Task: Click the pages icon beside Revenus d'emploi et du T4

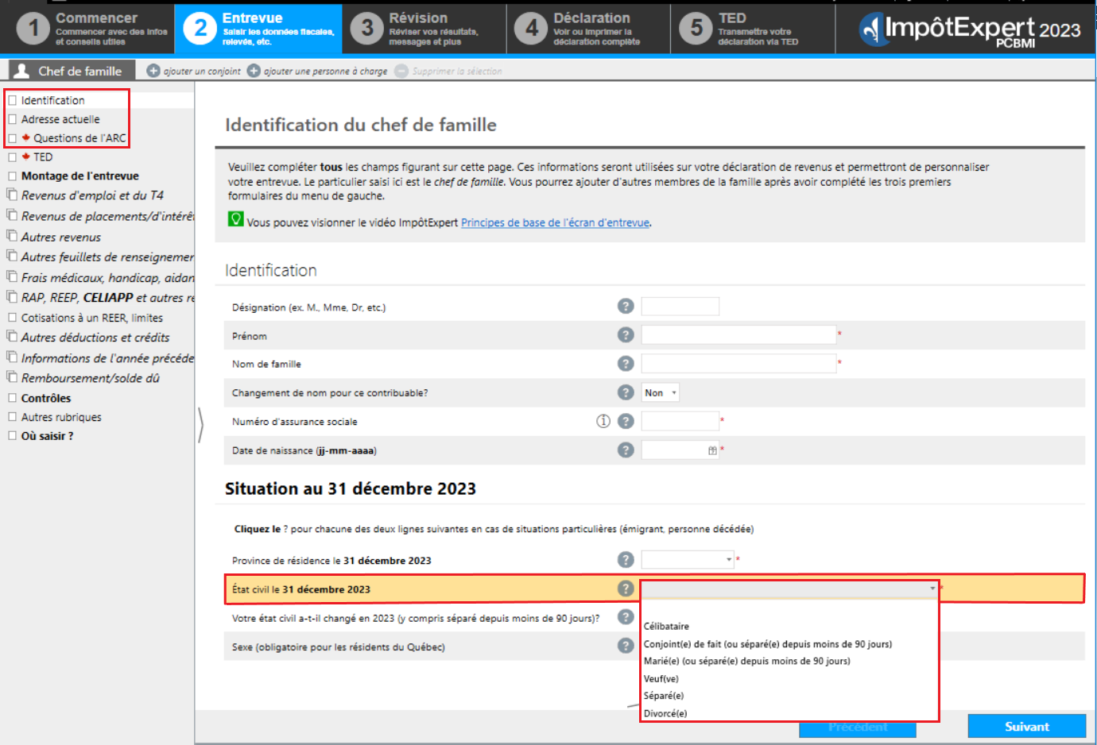Action: pyautogui.click(x=12, y=195)
